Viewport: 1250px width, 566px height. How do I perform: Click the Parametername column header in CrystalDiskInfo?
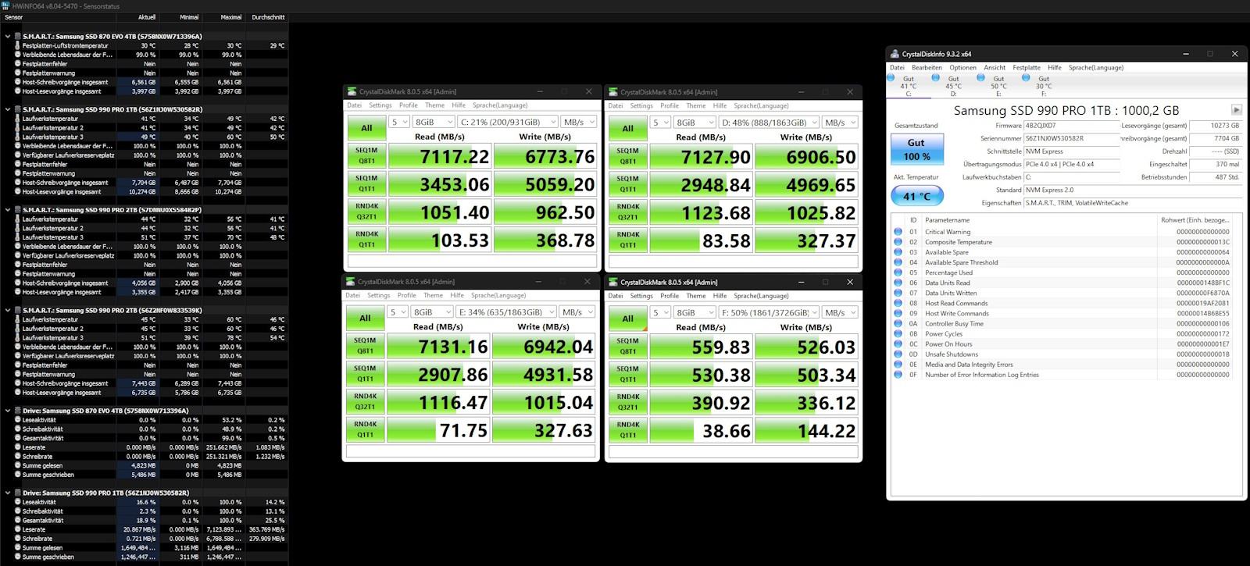tap(1039, 220)
